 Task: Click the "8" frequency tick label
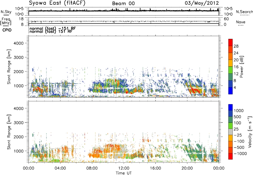22,25
